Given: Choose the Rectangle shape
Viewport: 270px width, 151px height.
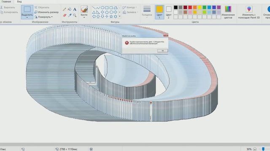Looking at the screenshot, I should (x=107, y=8).
